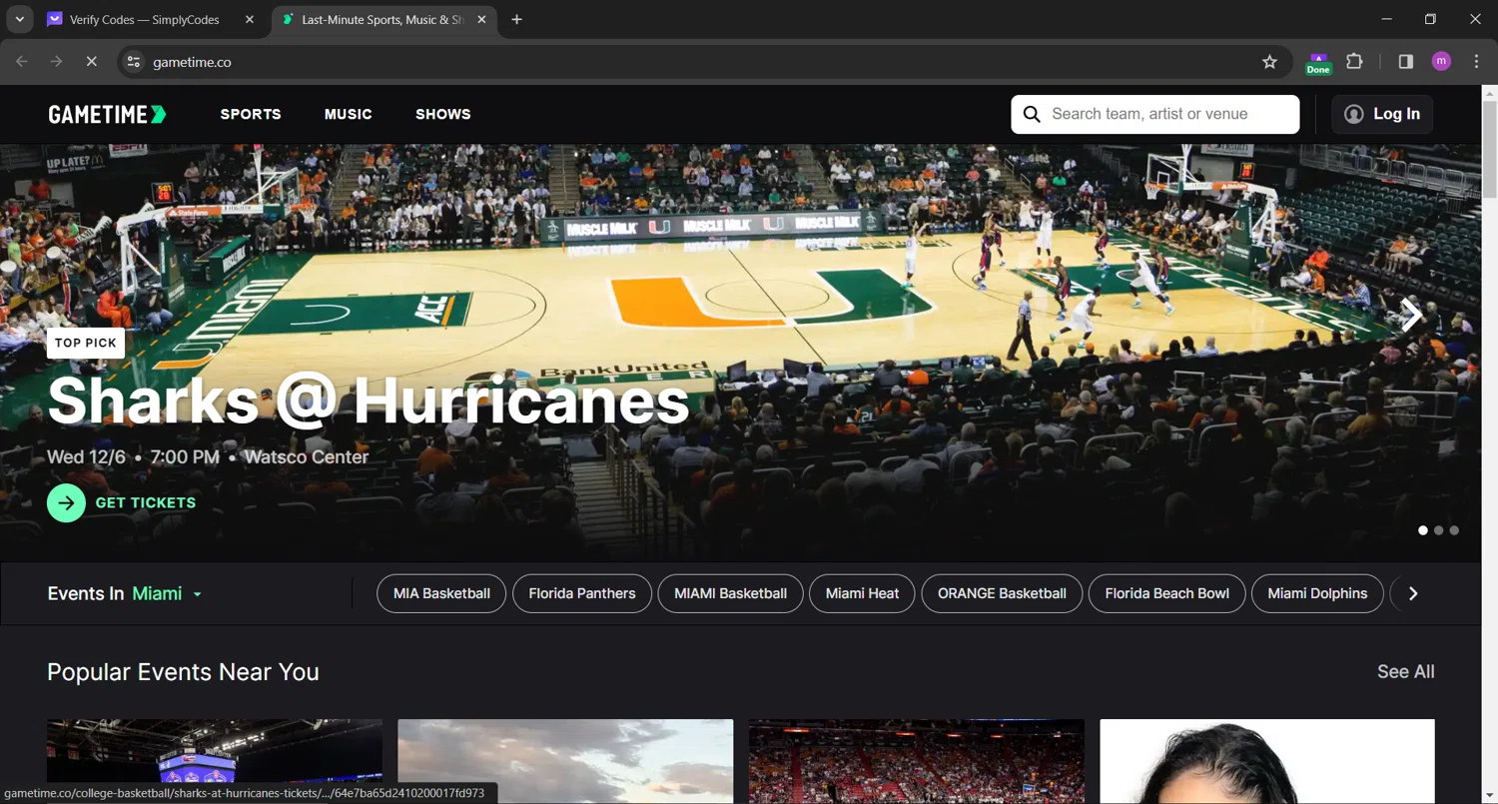Select the MIAMI Basketball chip
Image resolution: width=1498 pixels, height=804 pixels.
[731, 593]
